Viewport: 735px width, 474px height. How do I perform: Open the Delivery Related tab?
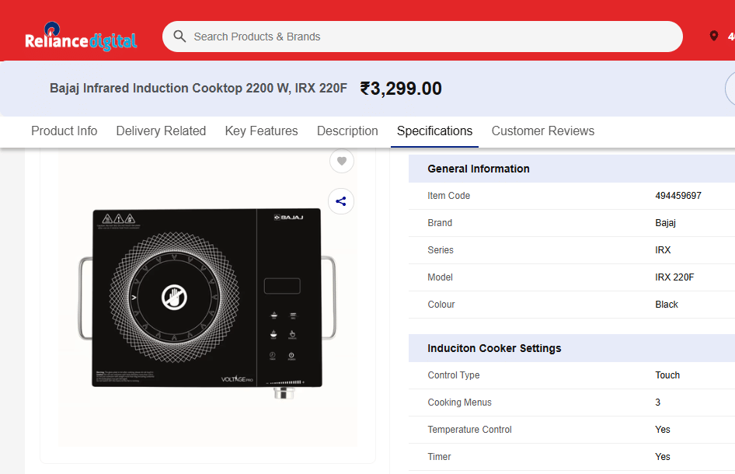coord(161,131)
